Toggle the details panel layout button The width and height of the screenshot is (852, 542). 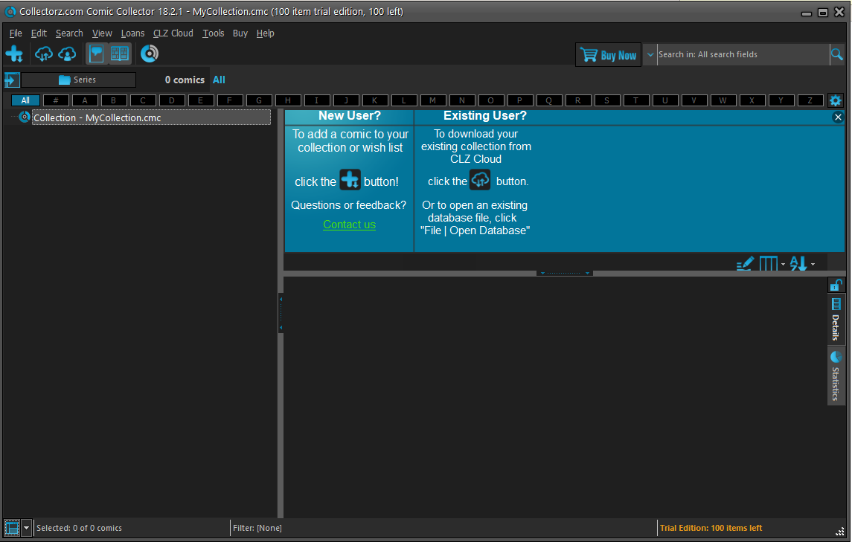pos(120,54)
